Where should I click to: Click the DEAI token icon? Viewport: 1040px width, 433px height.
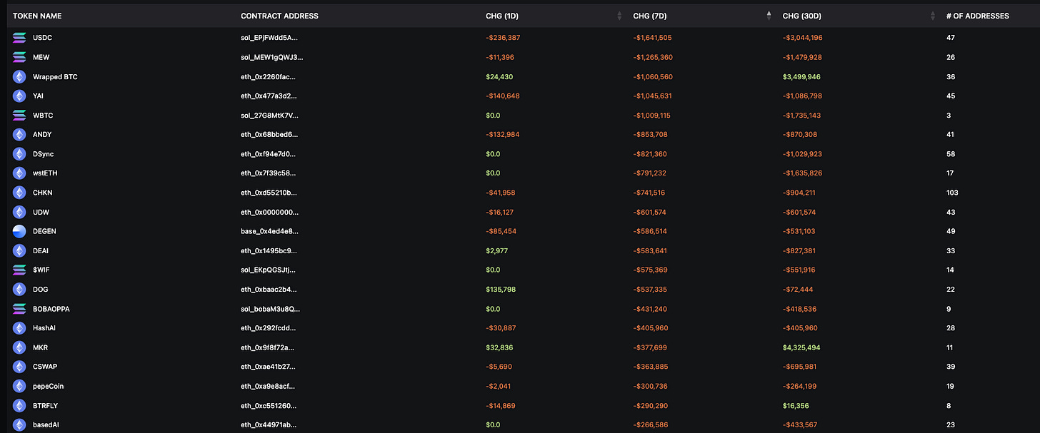(19, 250)
